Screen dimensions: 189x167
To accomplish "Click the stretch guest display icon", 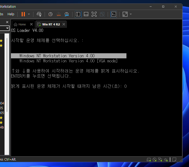I will [125, 14].
